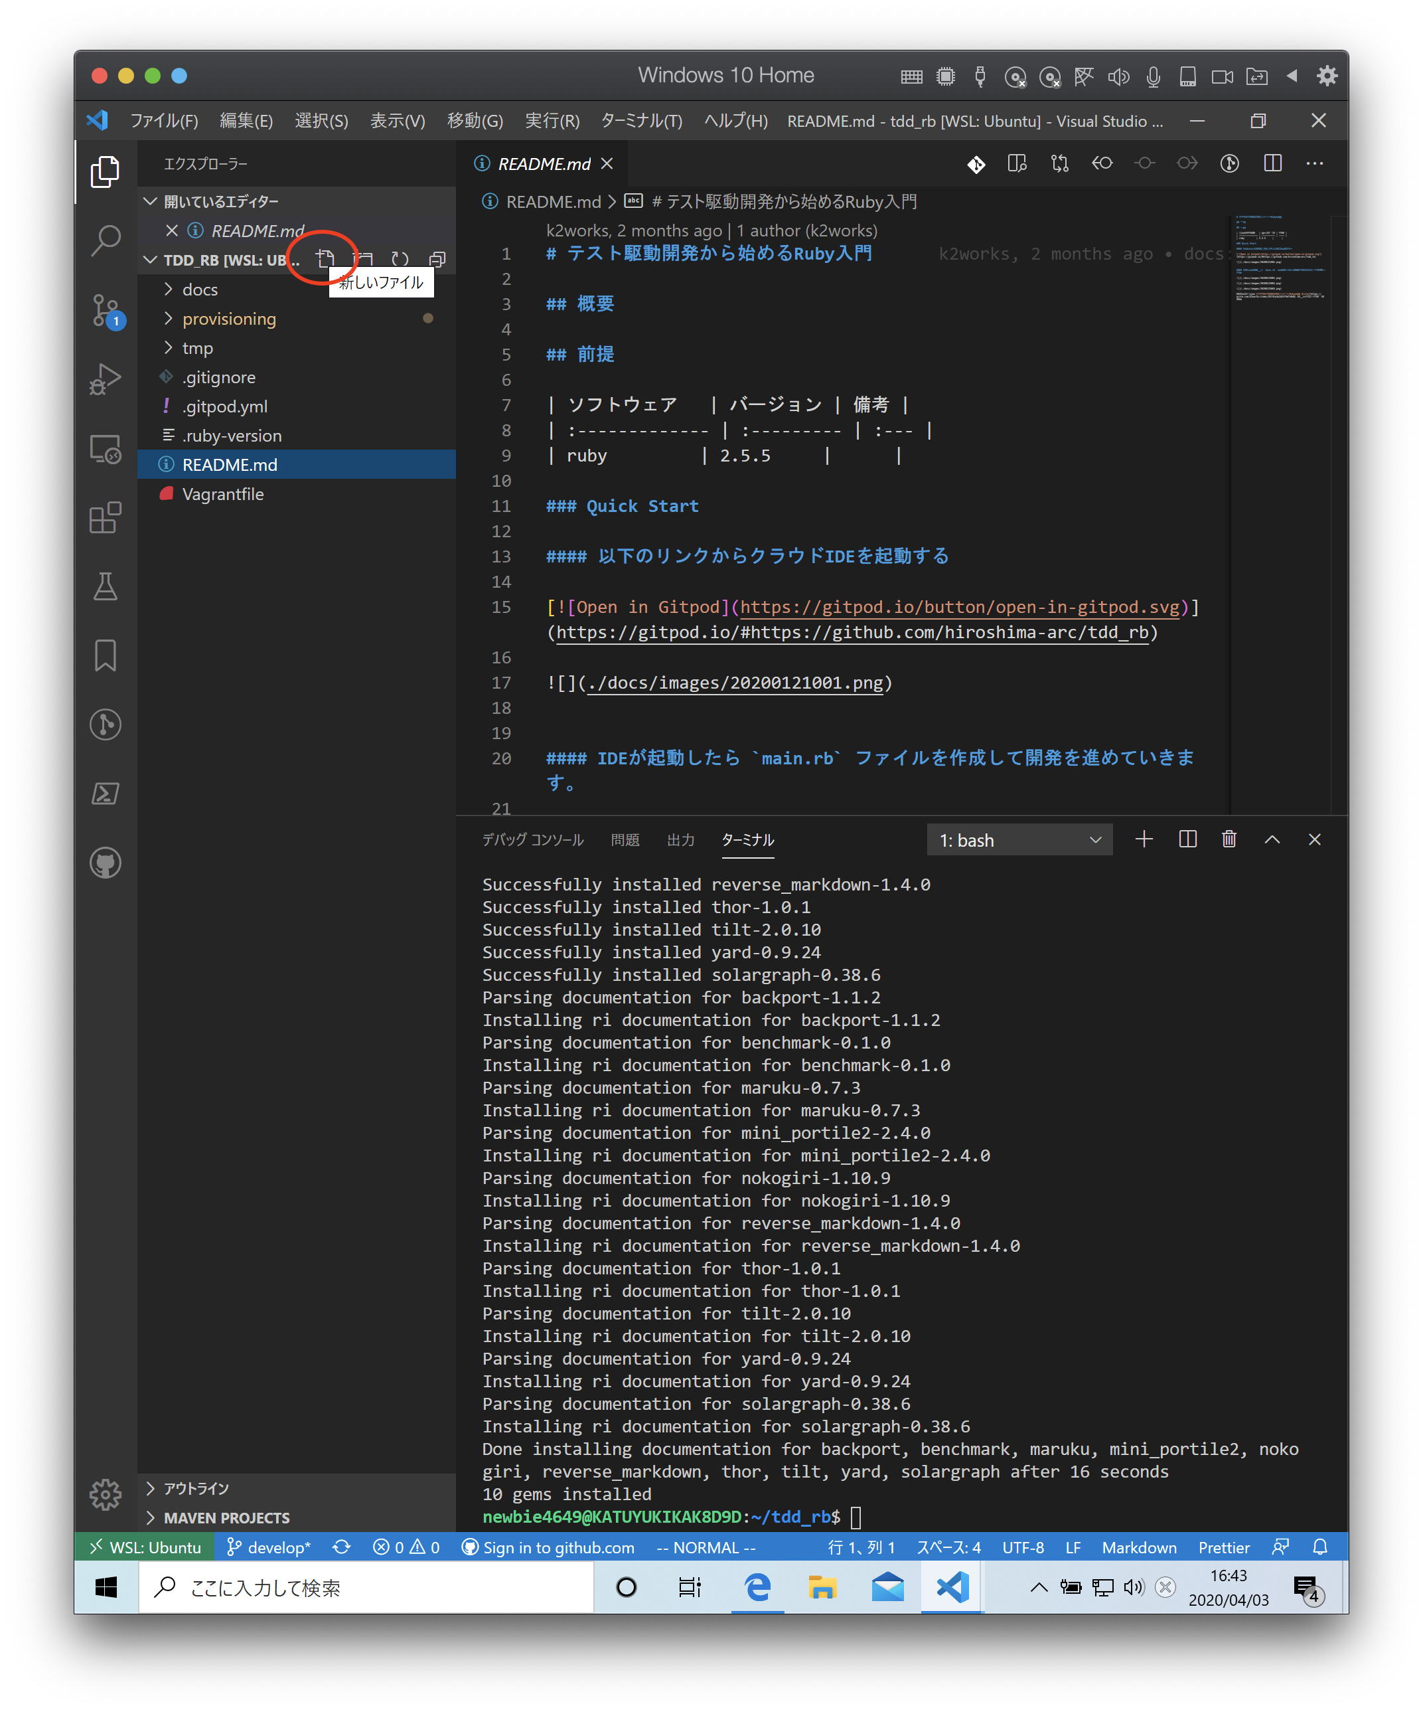Switch to the 問題 panel tab
Screen dimensions: 1423x1712
pos(625,839)
